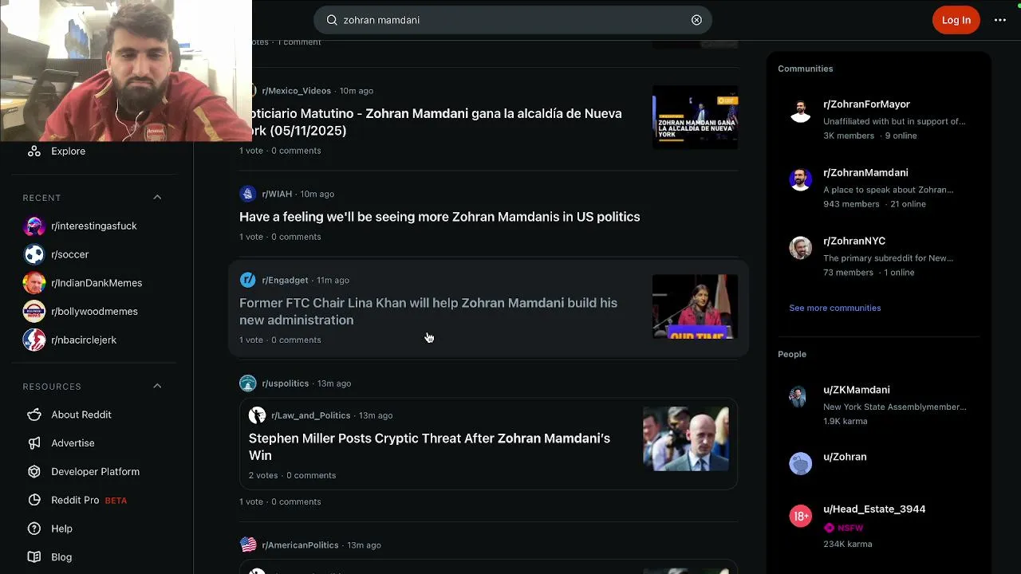1021x574 pixels.
Task: Click the u/Zohran profile avatar
Action: pyautogui.click(x=800, y=464)
